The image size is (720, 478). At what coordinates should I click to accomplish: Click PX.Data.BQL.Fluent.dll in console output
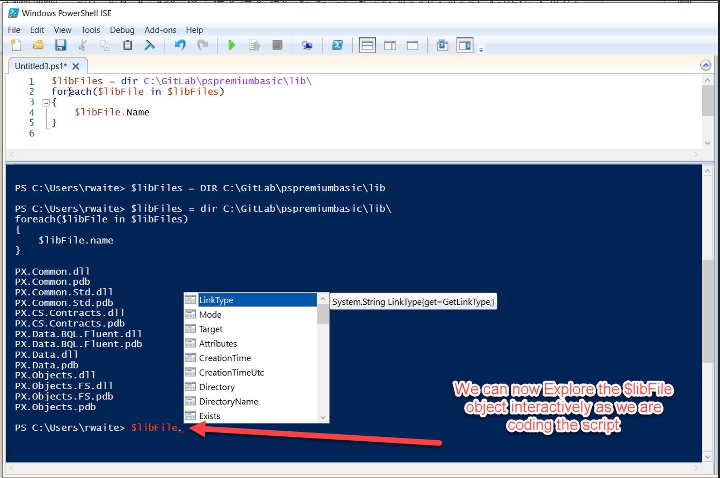tap(78, 334)
